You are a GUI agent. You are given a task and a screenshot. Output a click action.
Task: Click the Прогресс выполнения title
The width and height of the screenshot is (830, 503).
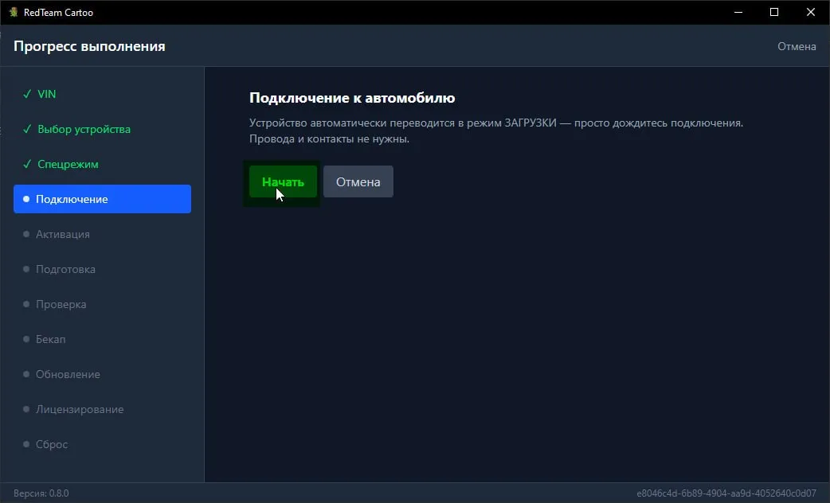click(89, 46)
